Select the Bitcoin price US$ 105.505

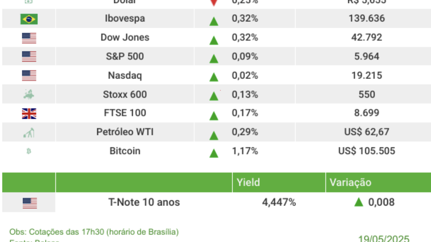[x=366, y=151]
